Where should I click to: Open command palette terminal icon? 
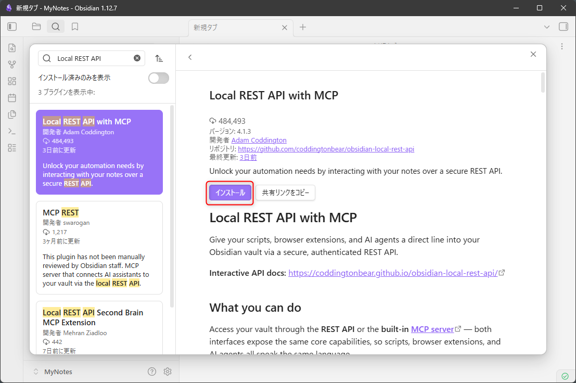(12, 131)
